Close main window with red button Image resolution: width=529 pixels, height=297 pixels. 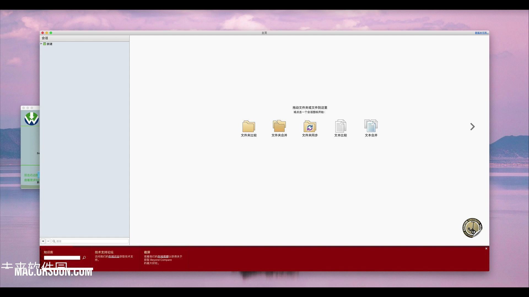43,33
